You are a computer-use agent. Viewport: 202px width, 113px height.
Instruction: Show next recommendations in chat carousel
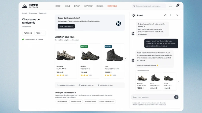click(x=179, y=81)
